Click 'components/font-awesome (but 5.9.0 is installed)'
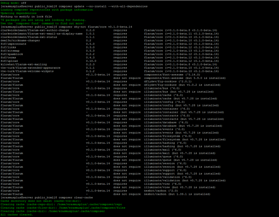The height and width of the screenshot is (217, 279). click(x=185, y=78)
